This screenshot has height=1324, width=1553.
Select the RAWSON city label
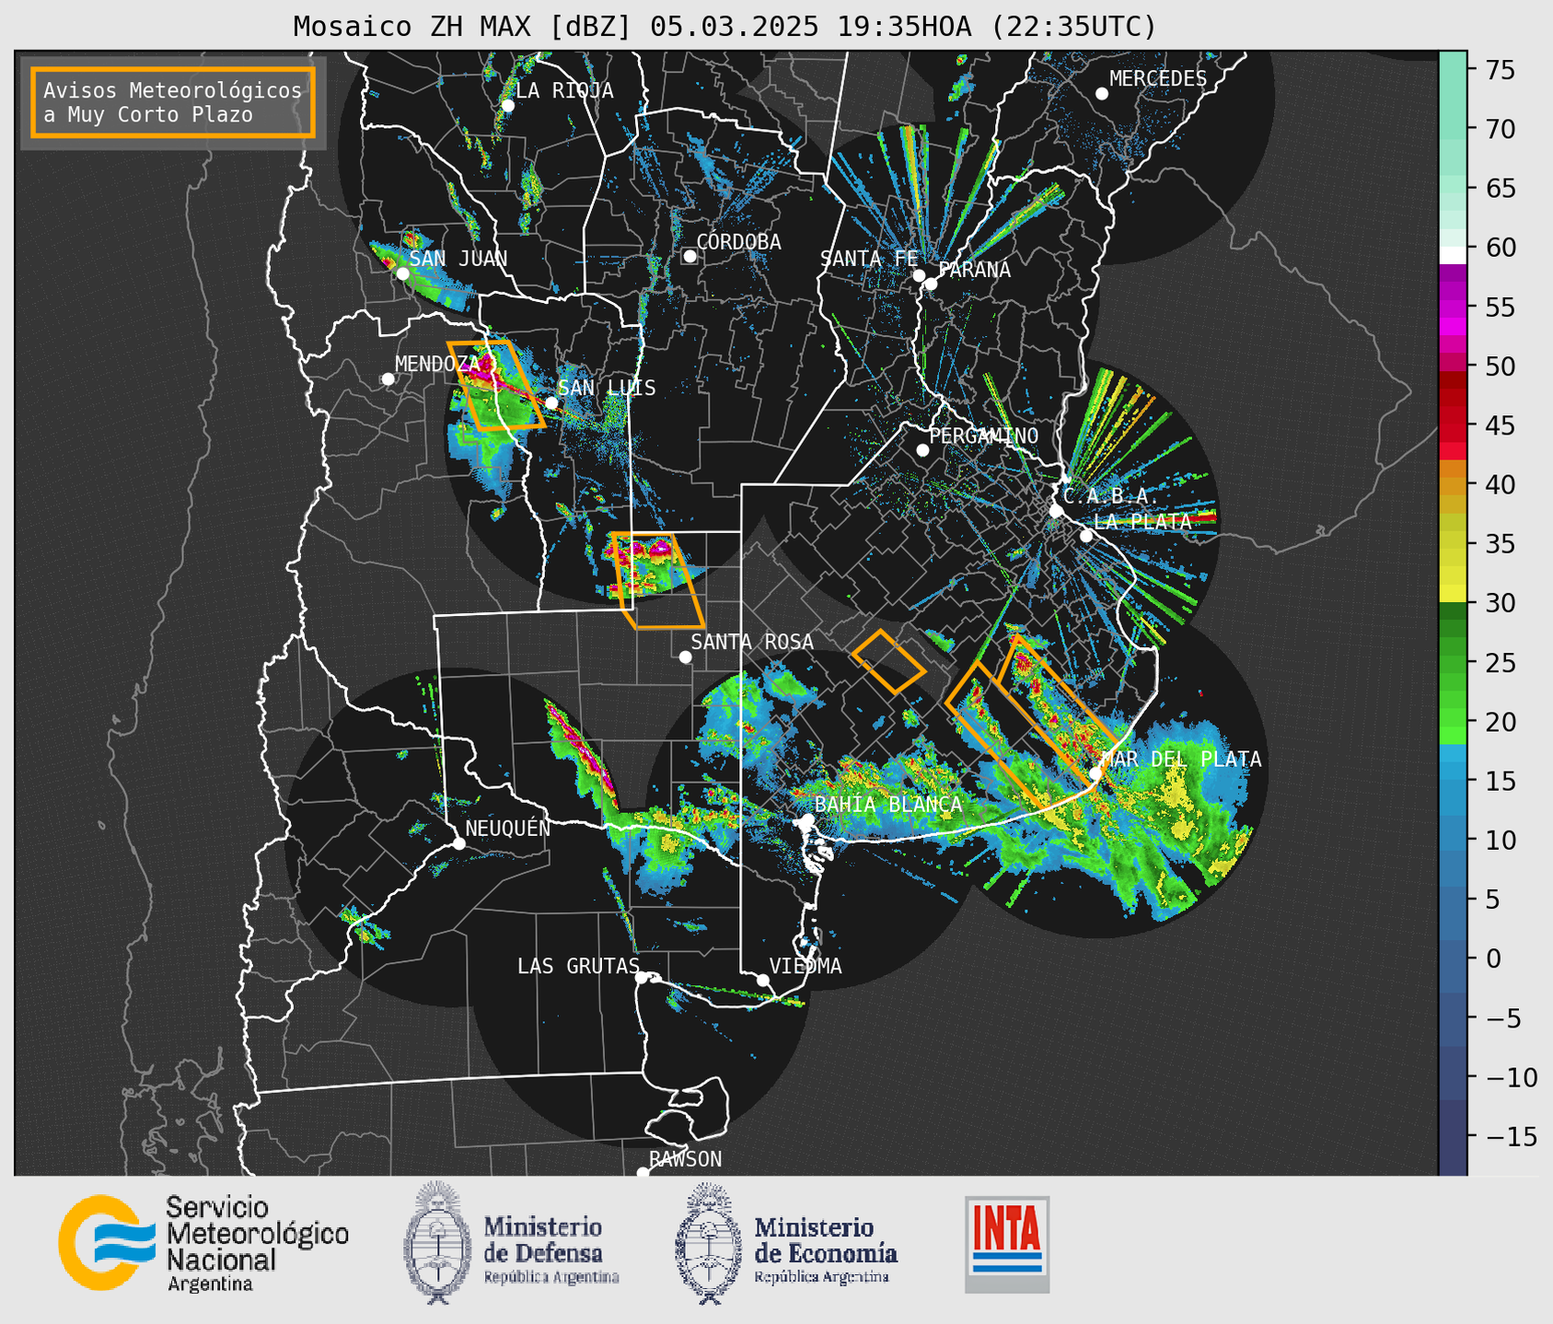pyautogui.click(x=685, y=1159)
